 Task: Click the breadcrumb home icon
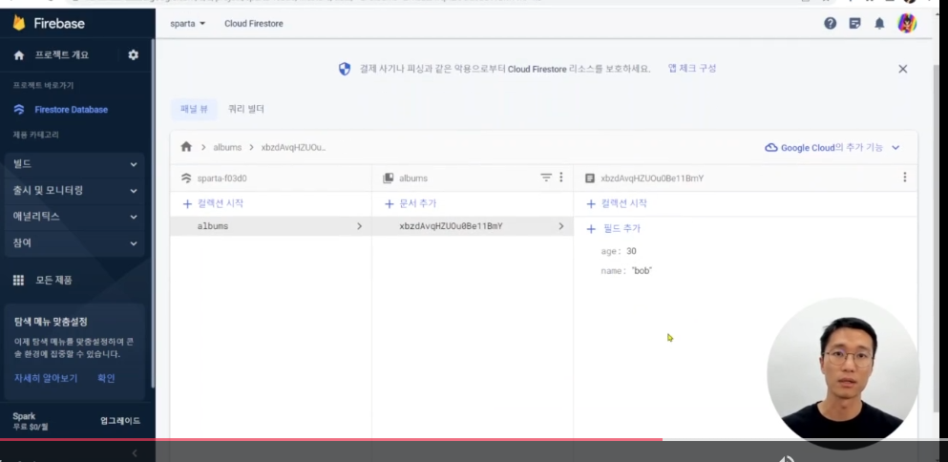click(x=186, y=147)
